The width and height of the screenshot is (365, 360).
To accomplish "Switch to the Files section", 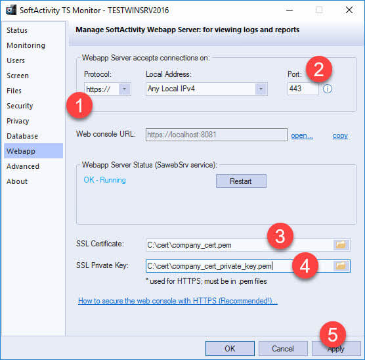I will (x=14, y=91).
